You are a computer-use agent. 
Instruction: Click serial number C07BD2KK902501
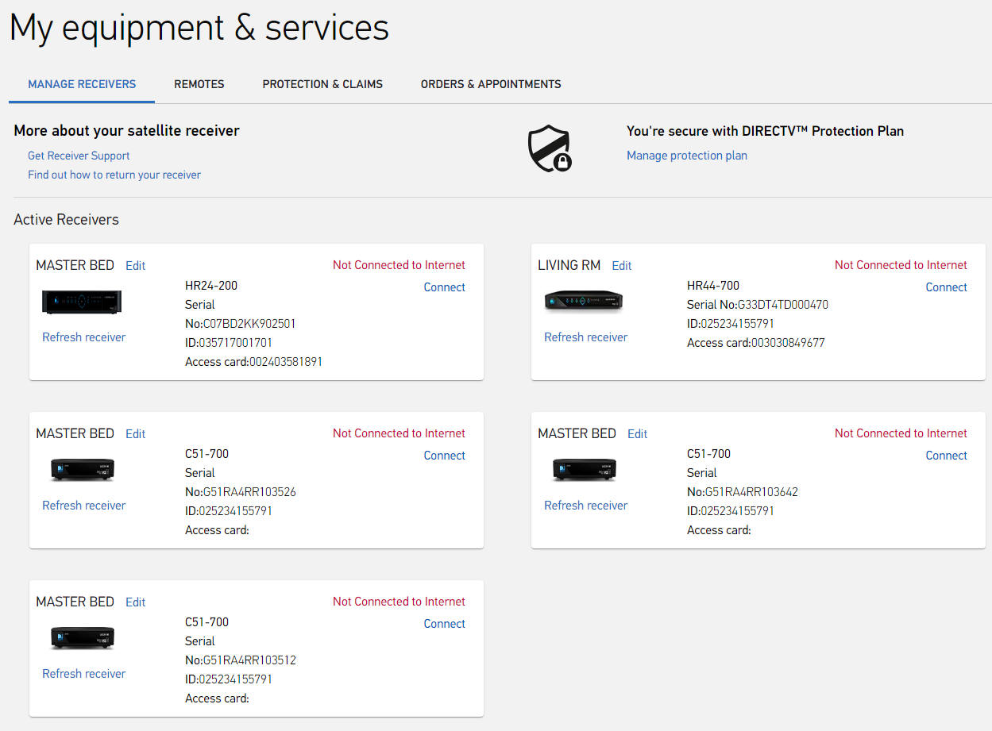pos(250,324)
